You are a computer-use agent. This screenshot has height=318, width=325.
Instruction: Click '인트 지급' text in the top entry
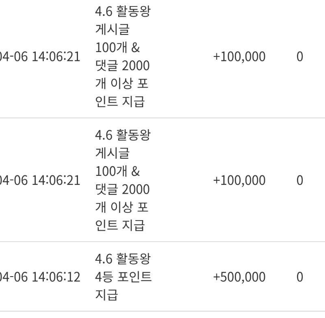coord(119,102)
